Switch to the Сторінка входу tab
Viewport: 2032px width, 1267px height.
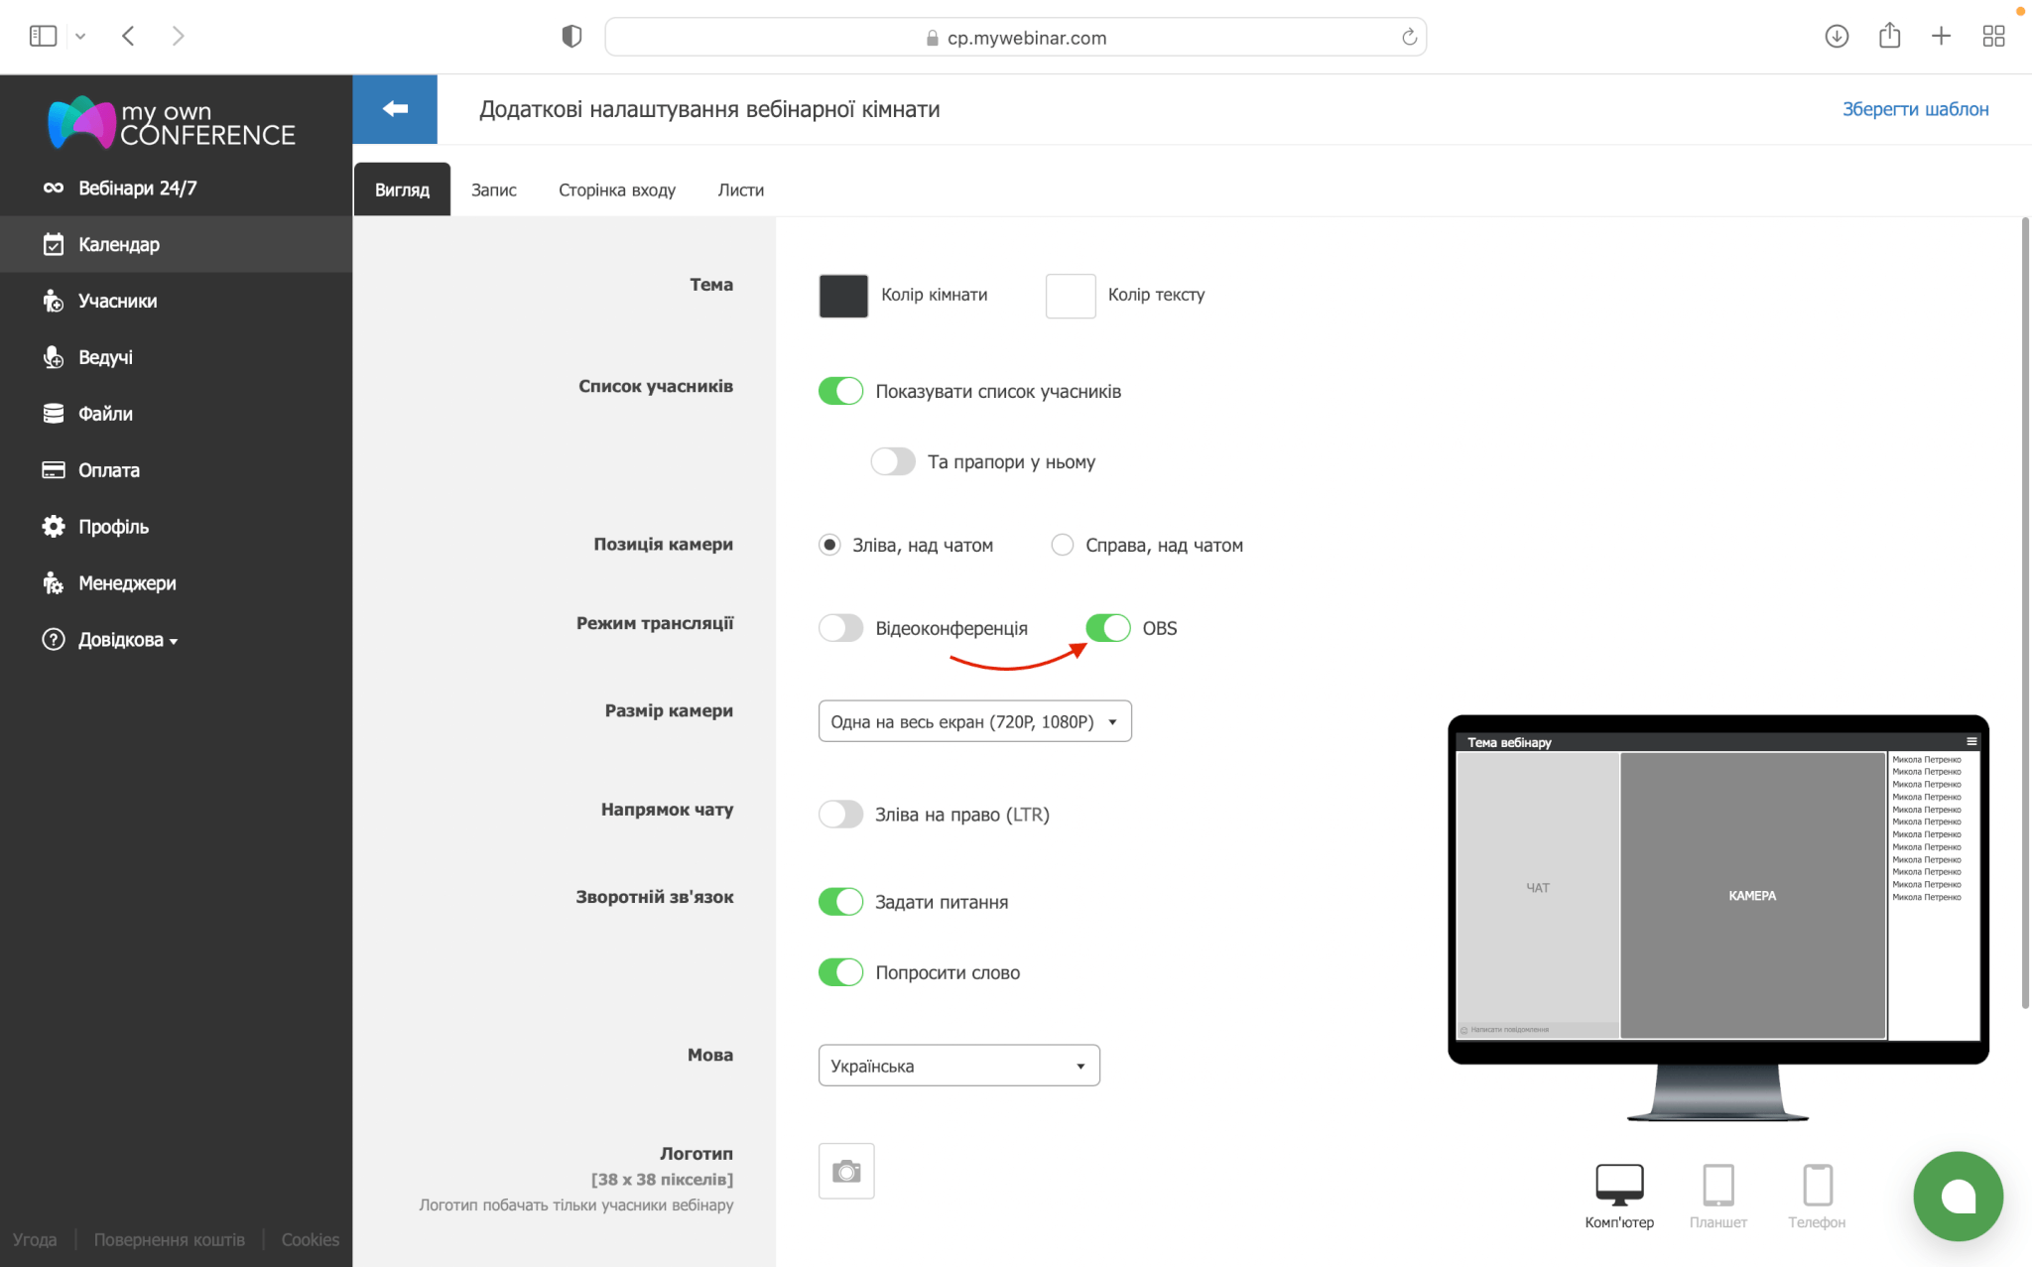coord(616,190)
